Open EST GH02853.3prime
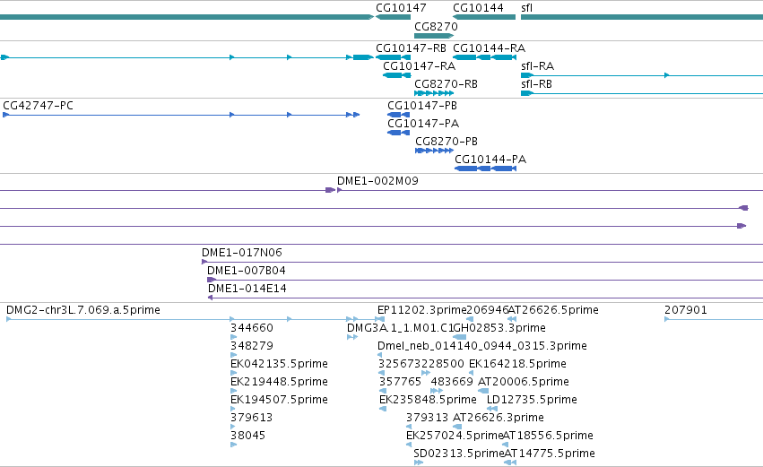The height and width of the screenshot is (467, 763). (x=499, y=328)
